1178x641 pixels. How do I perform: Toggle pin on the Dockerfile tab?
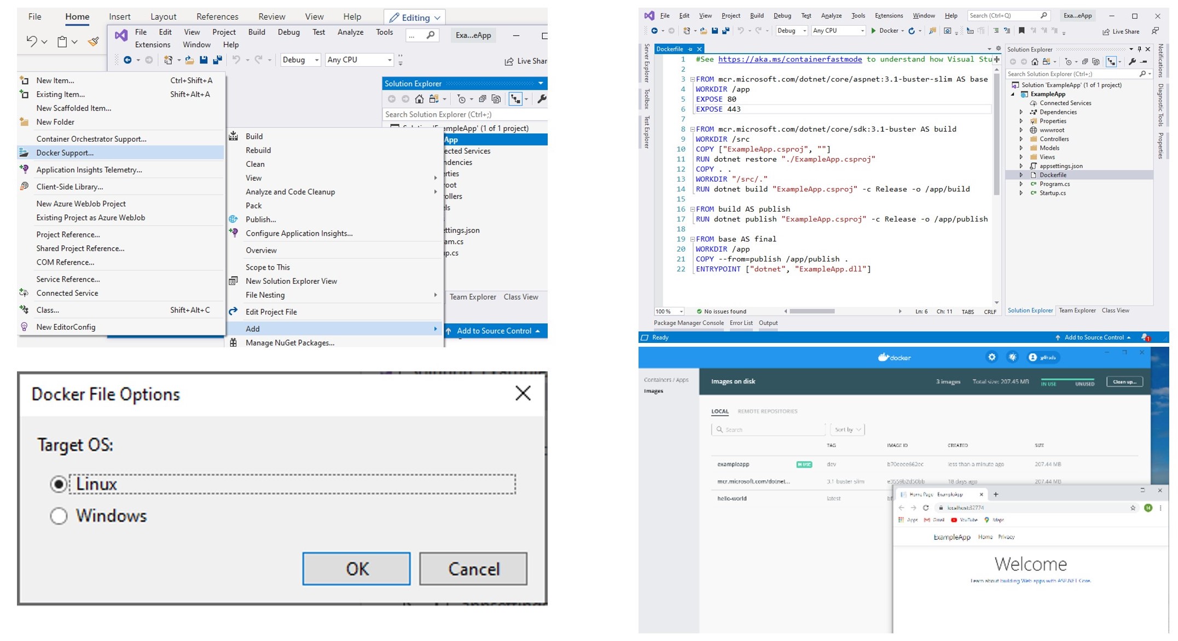[x=690, y=49]
